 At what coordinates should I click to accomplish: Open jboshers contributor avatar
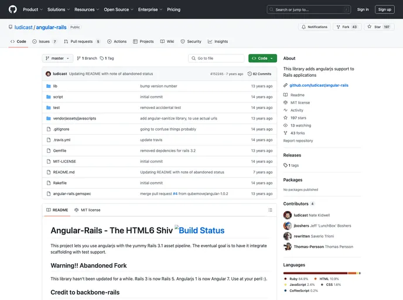pos(288,226)
